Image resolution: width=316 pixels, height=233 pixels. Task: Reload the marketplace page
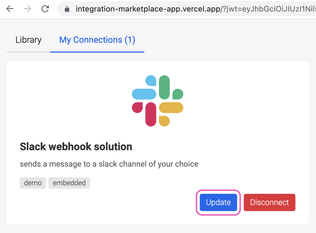click(45, 9)
